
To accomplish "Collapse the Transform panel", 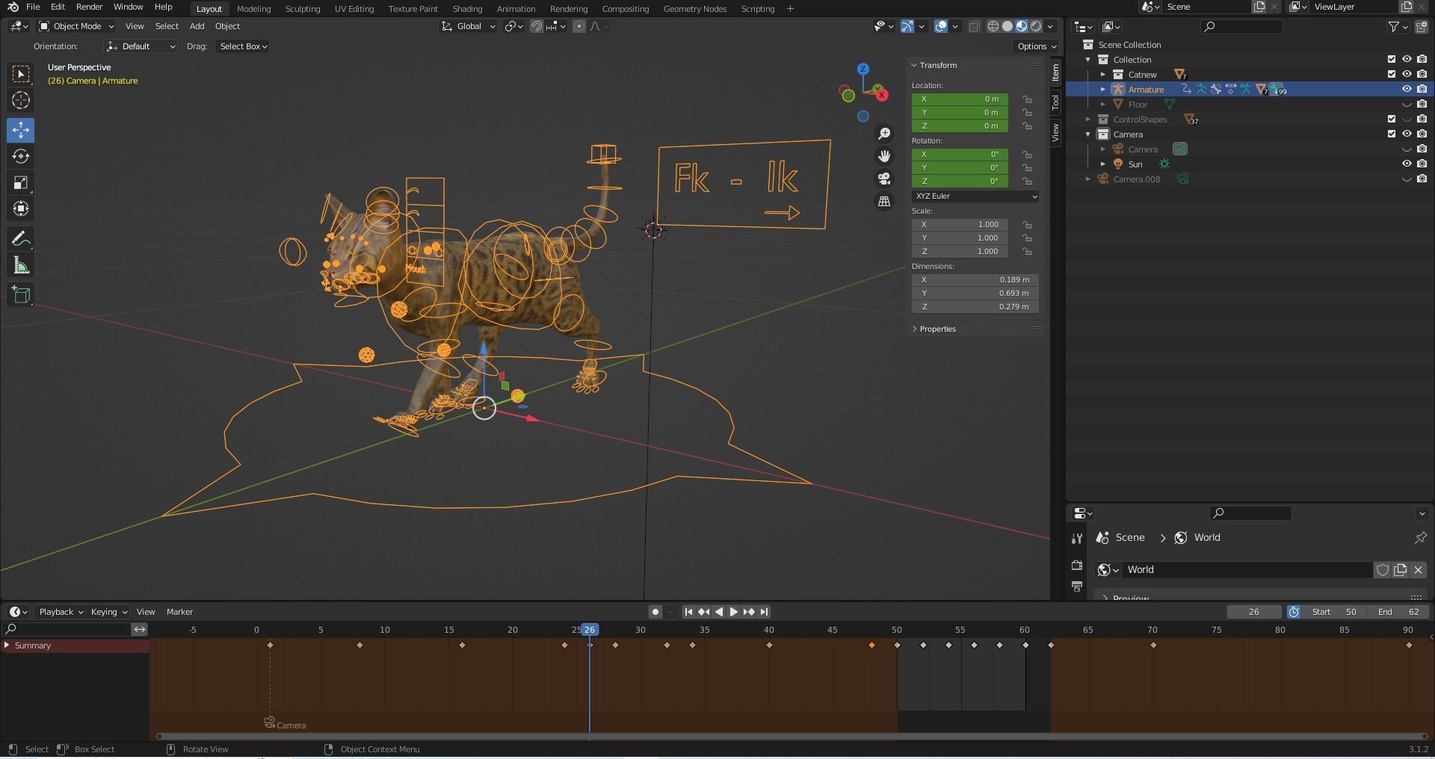I will (x=938, y=65).
